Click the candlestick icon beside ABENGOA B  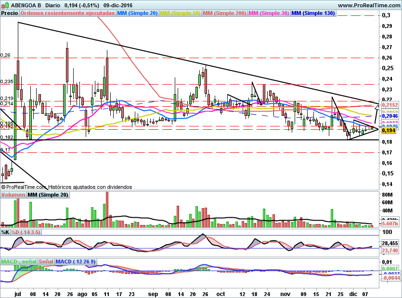click(x=5, y=5)
